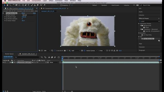Select the Hand tool

pos(7,5)
